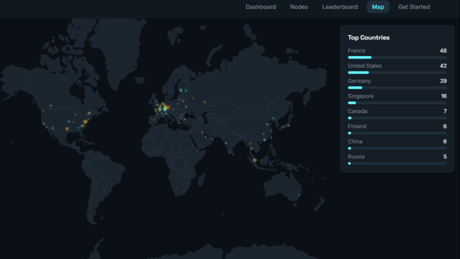The height and width of the screenshot is (259, 460).
Task: Select the China row label
Action: pyautogui.click(x=355, y=141)
